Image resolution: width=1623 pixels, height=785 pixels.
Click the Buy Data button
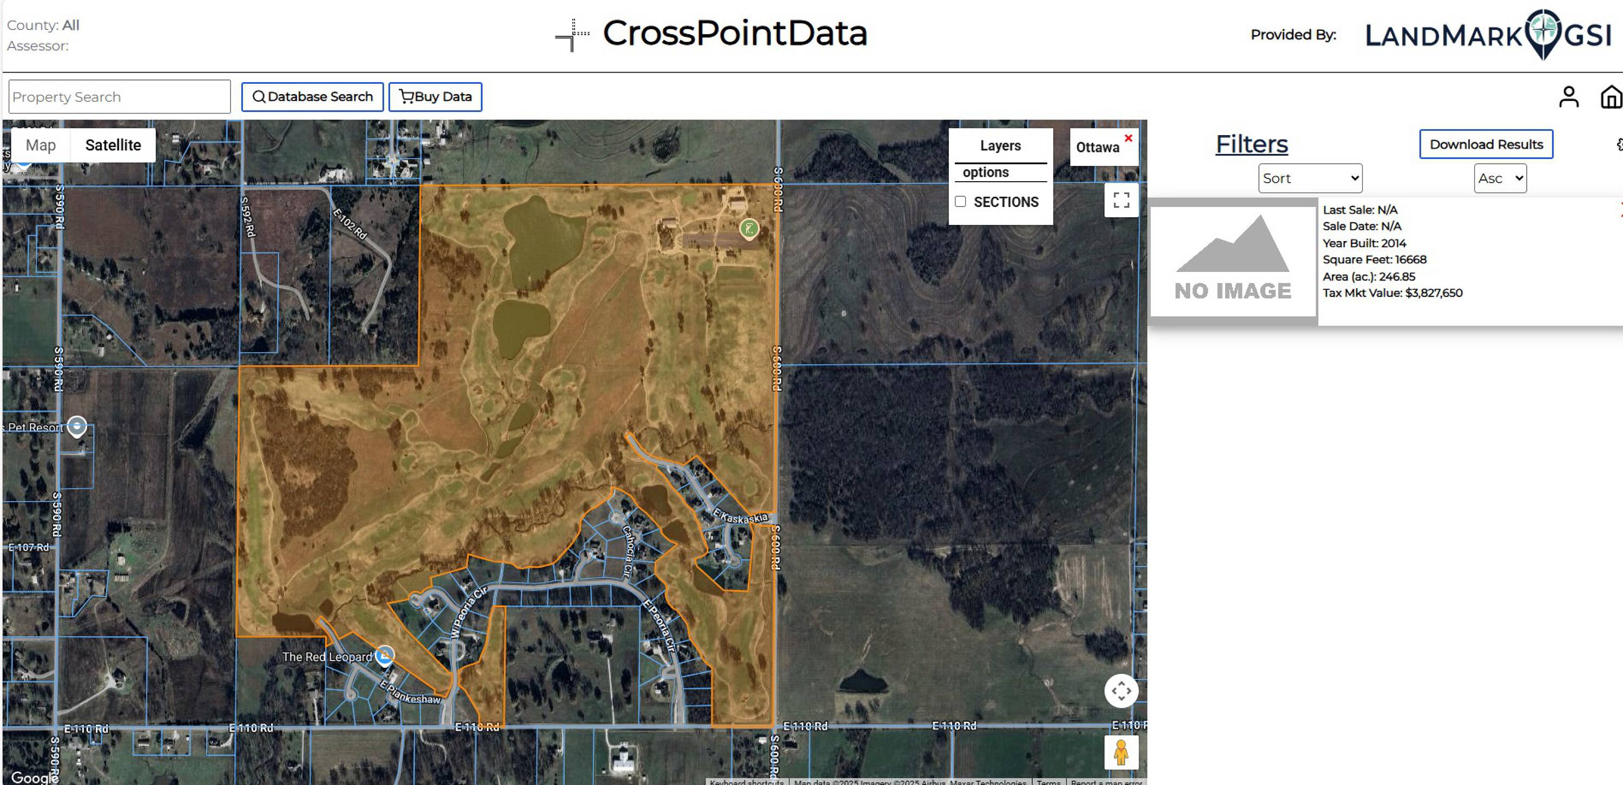click(435, 96)
